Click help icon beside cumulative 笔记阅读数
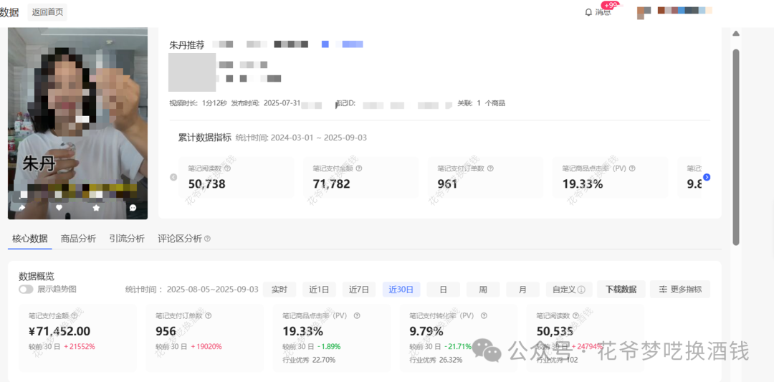Screen dimensions: 774x382 point(228,168)
